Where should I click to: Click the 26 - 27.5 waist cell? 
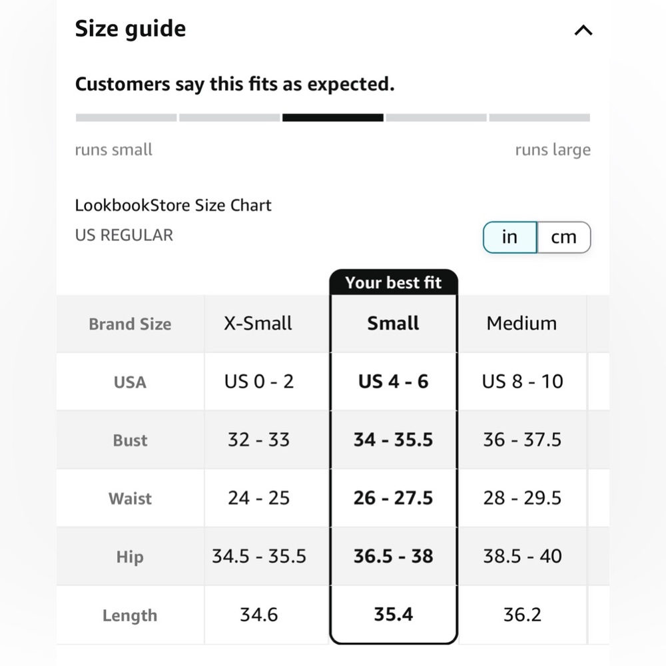click(394, 498)
